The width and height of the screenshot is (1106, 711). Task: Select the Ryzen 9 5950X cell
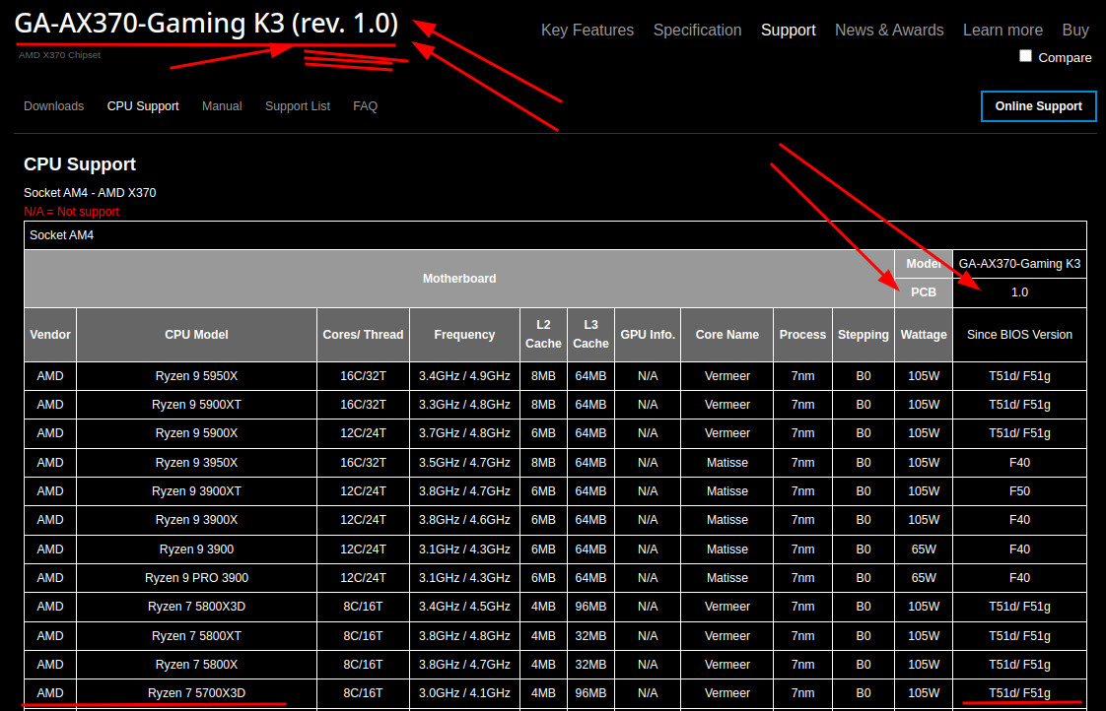pyautogui.click(x=196, y=376)
